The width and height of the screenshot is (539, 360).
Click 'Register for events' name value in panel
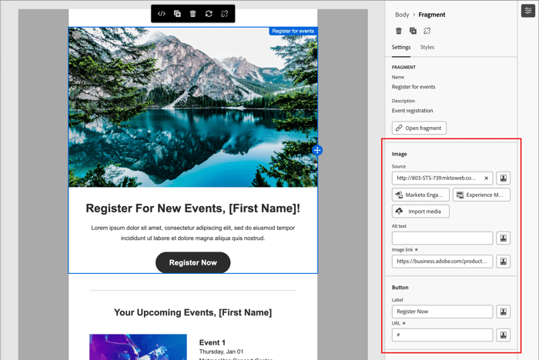pyautogui.click(x=413, y=87)
